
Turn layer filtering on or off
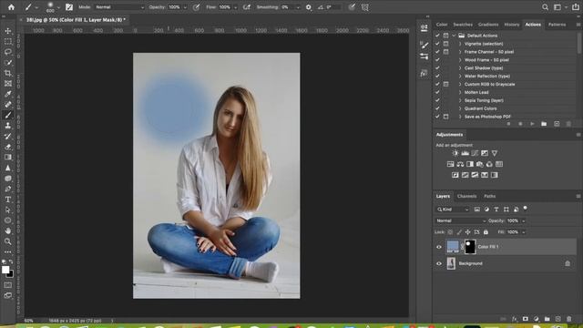525,209
